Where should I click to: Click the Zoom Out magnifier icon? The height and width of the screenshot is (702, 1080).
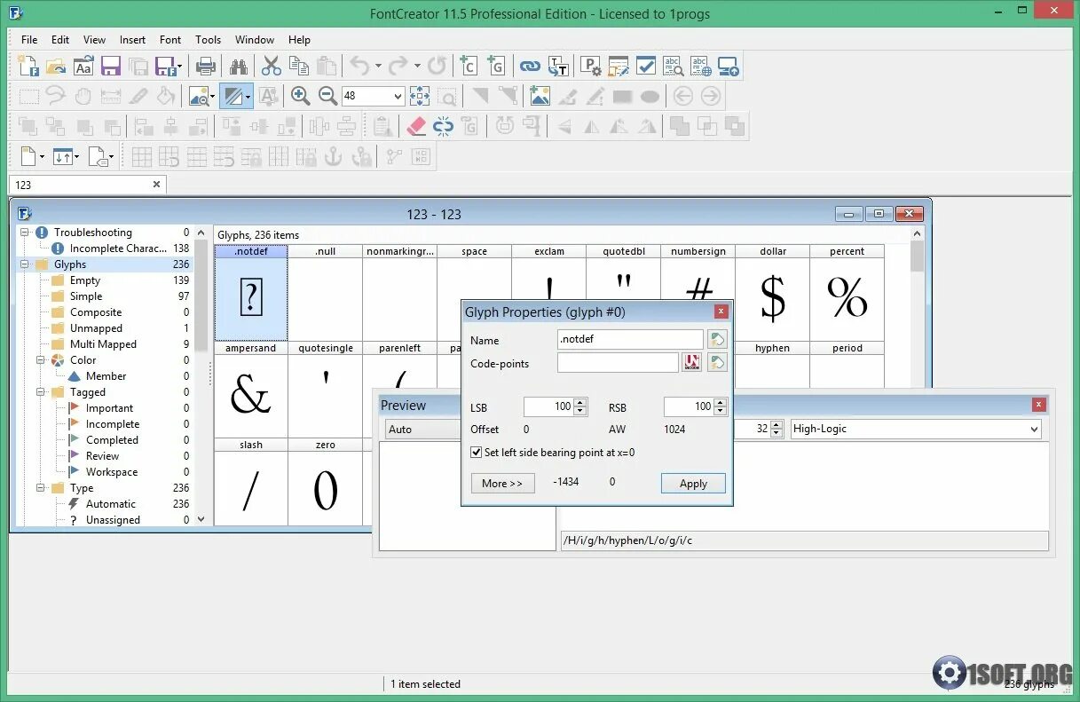point(327,96)
